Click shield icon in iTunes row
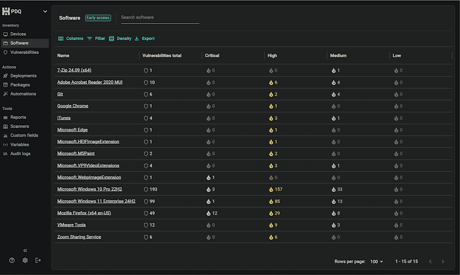The height and width of the screenshot is (275, 460). point(146,118)
